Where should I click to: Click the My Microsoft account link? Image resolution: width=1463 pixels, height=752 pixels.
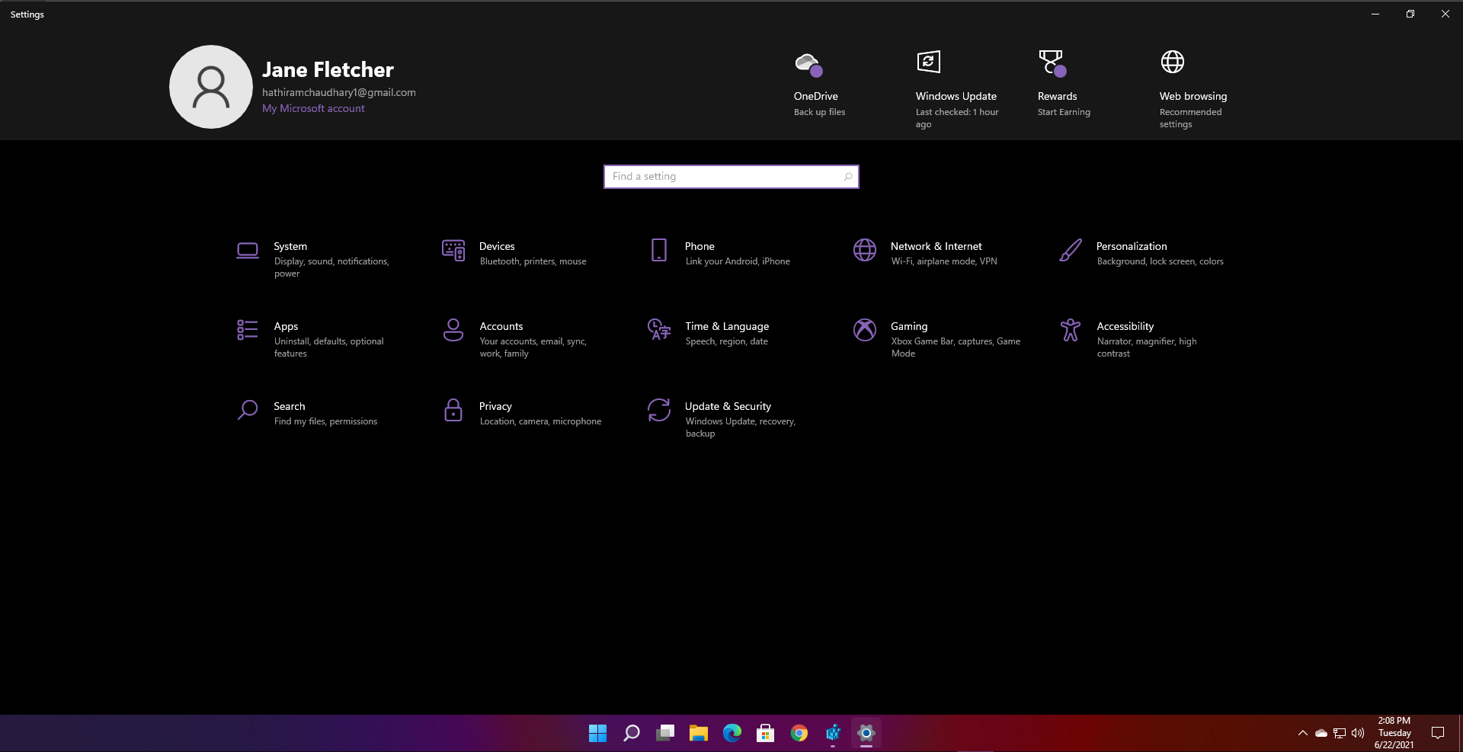point(313,108)
